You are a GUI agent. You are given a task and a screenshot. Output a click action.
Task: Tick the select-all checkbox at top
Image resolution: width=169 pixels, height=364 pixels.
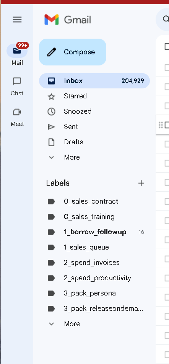[x=167, y=47]
